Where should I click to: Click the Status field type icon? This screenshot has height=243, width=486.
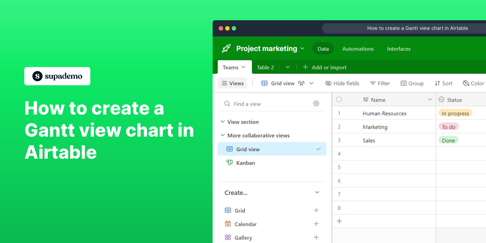pyautogui.click(x=442, y=100)
